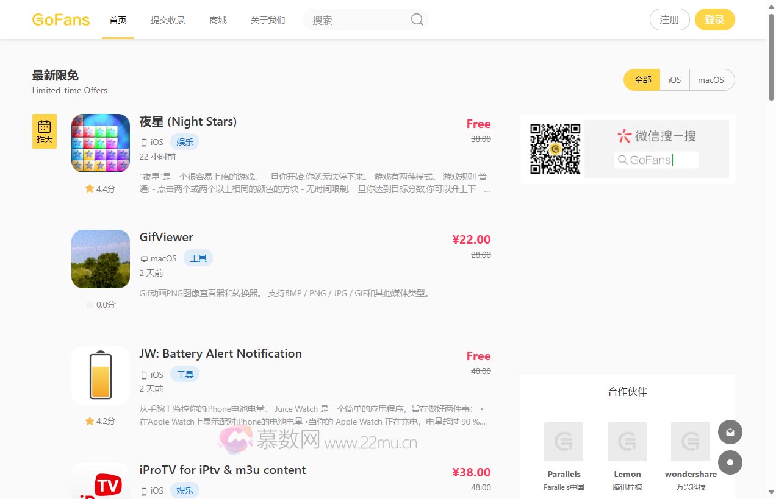Click the envelope message floating icon

730,432
